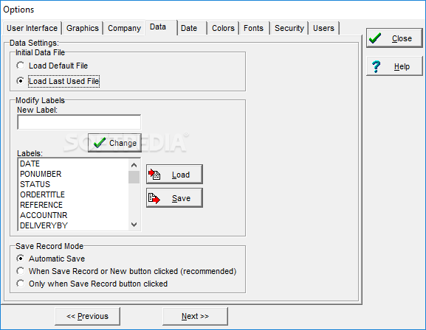Viewport: 426px width, 330px height.
Task: Select DATE in the Labels list
Action: 74,164
